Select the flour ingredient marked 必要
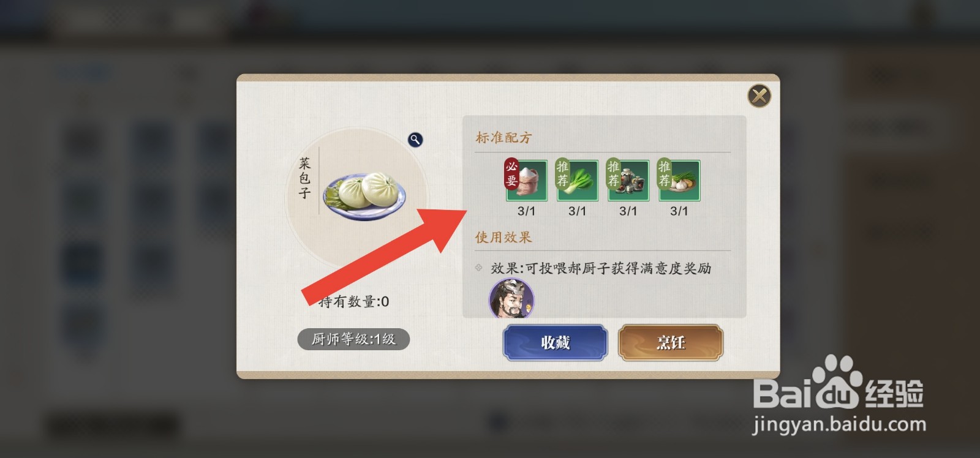The image size is (980, 458). (526, 181)
